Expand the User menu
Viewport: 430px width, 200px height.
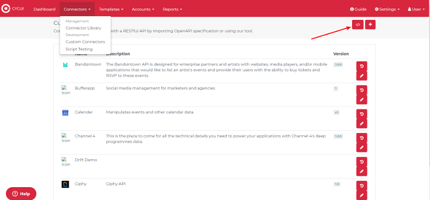416,9
